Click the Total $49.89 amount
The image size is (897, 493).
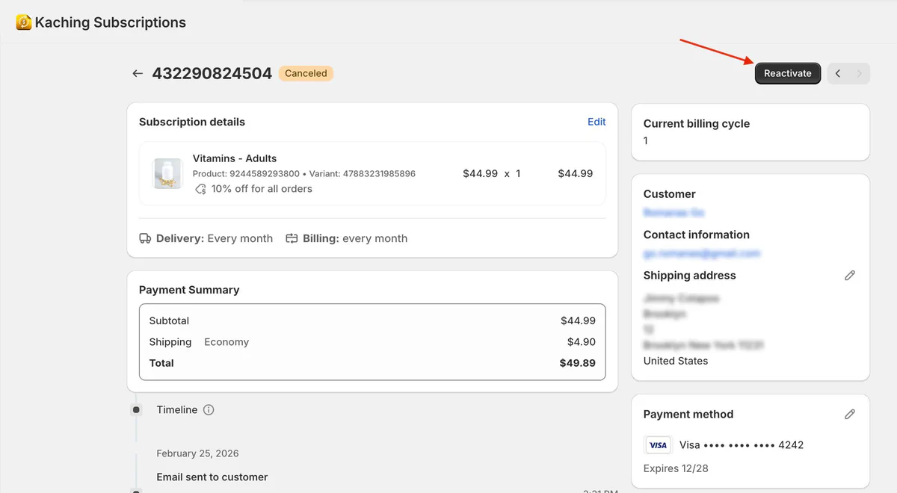(578, 363)
